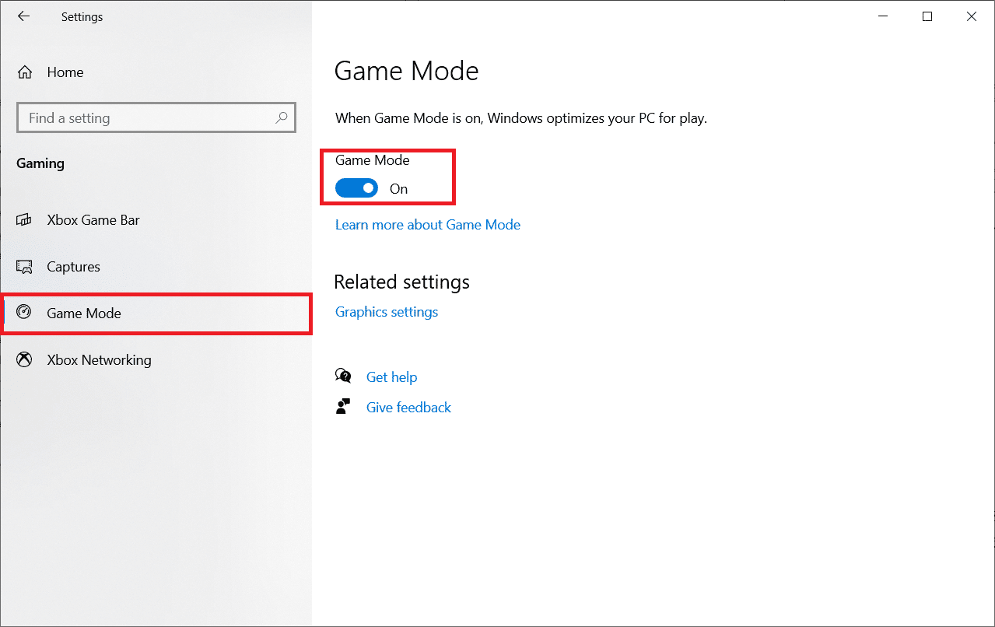Viewport: 995px width, 627px height.
Task: Maximize the Settings window
Action: coord(927,16)
